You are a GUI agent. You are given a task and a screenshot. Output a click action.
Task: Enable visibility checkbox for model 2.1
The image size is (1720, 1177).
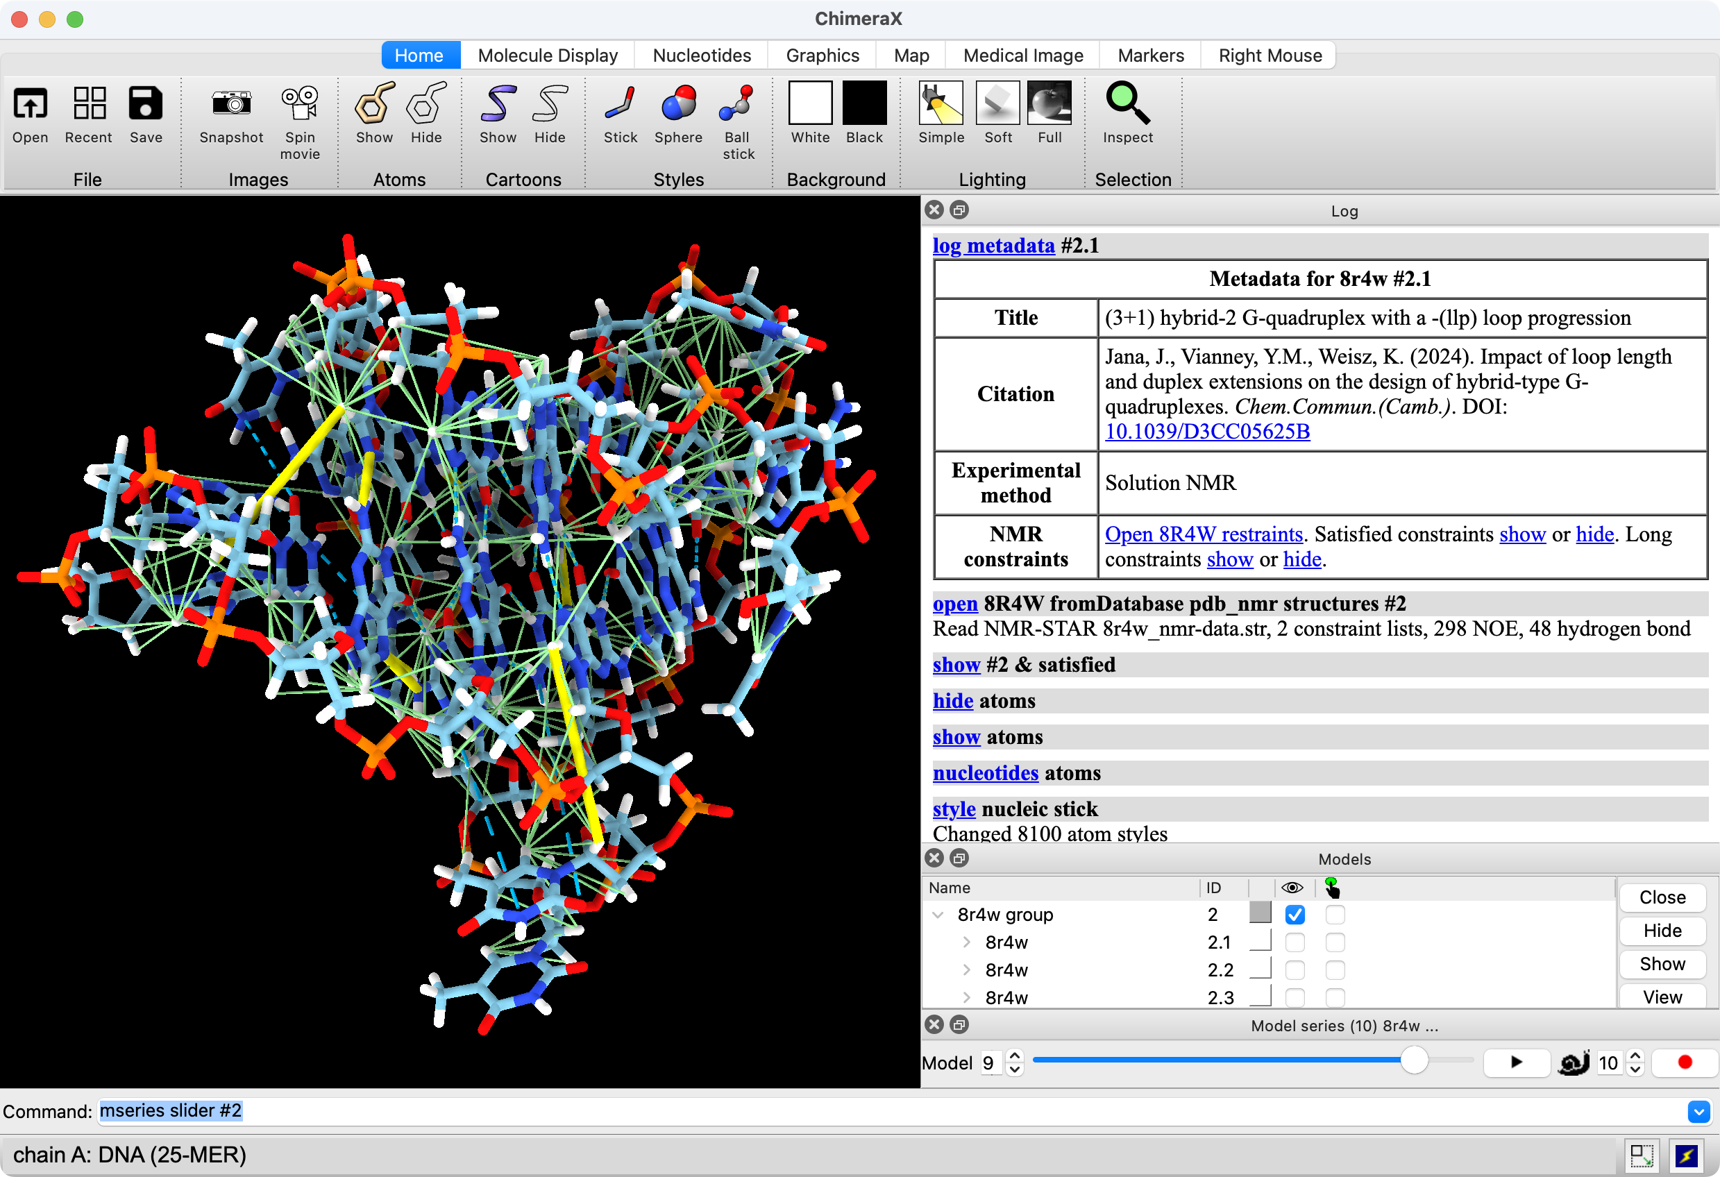pyautogui.click(x=1295, y=942)
